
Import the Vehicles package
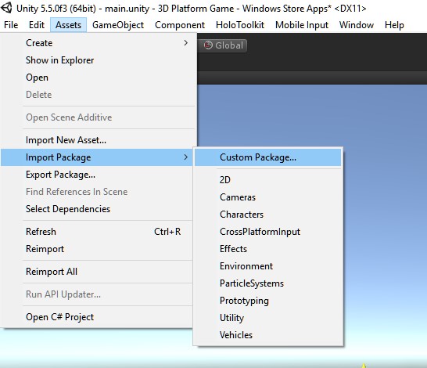[268, 335]
